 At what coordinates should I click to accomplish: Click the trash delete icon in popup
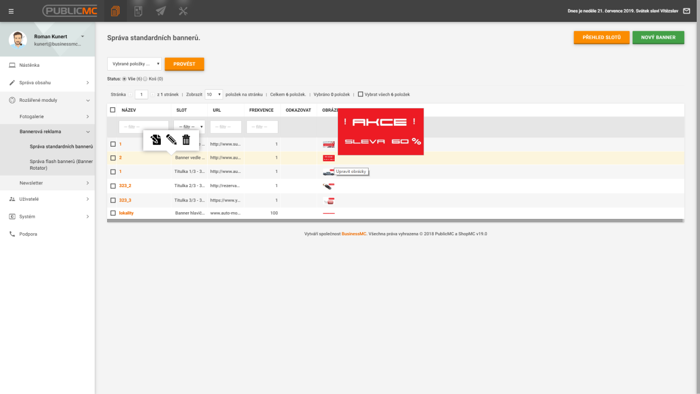pyautogui.click(x=186, y=140)
